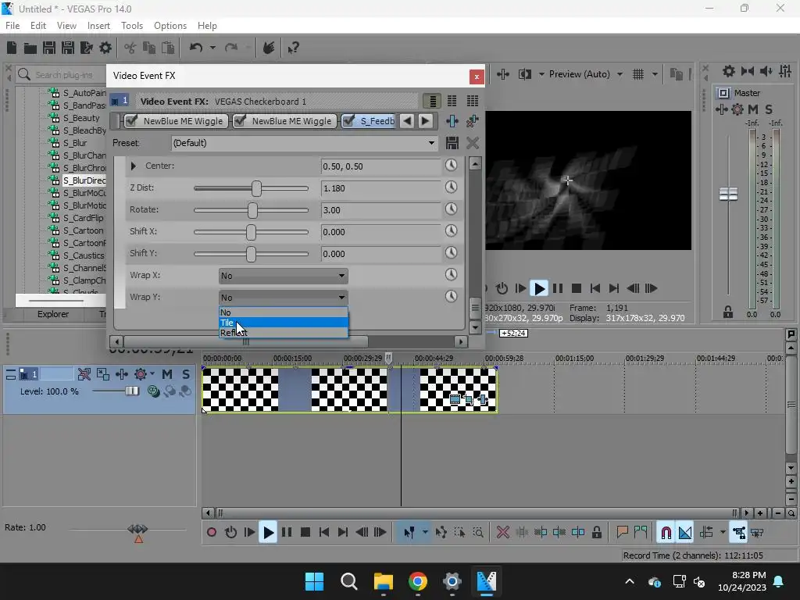Viewport: 800px width, 600px height.
Task: Click the Z Dist slider handle
Action: (256, 188)
